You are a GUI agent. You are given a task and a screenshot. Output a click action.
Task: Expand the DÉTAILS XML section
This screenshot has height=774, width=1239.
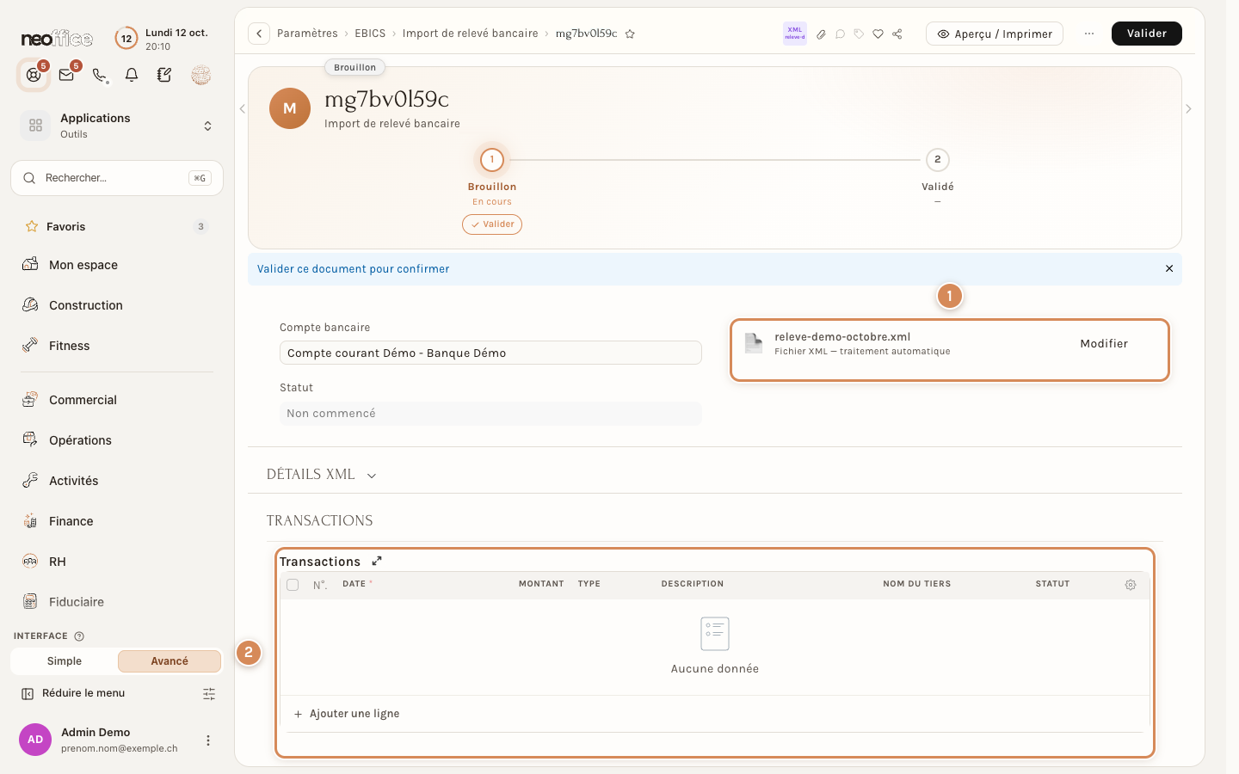(x=322, y=475)
